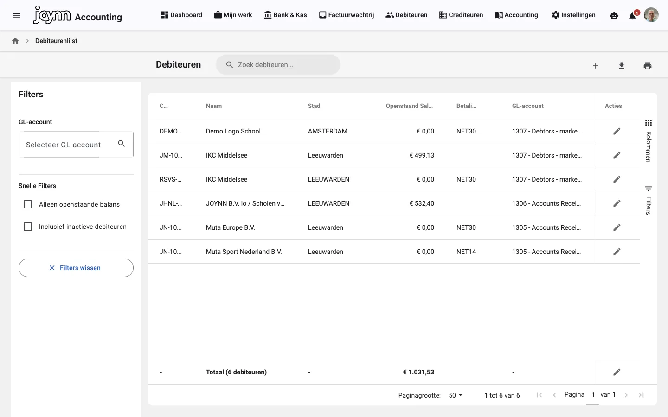Open the hamburger navigation menu
668x417 pixels.
[x=17, y=16]
